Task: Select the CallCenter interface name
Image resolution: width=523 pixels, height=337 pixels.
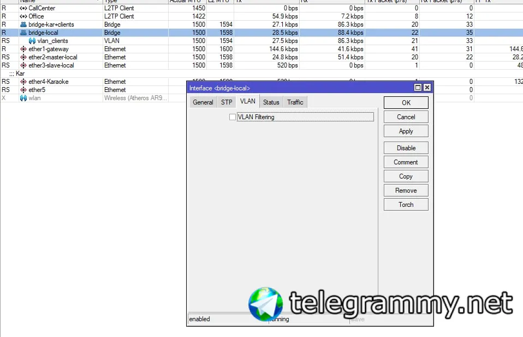Action: coord(41,8)
